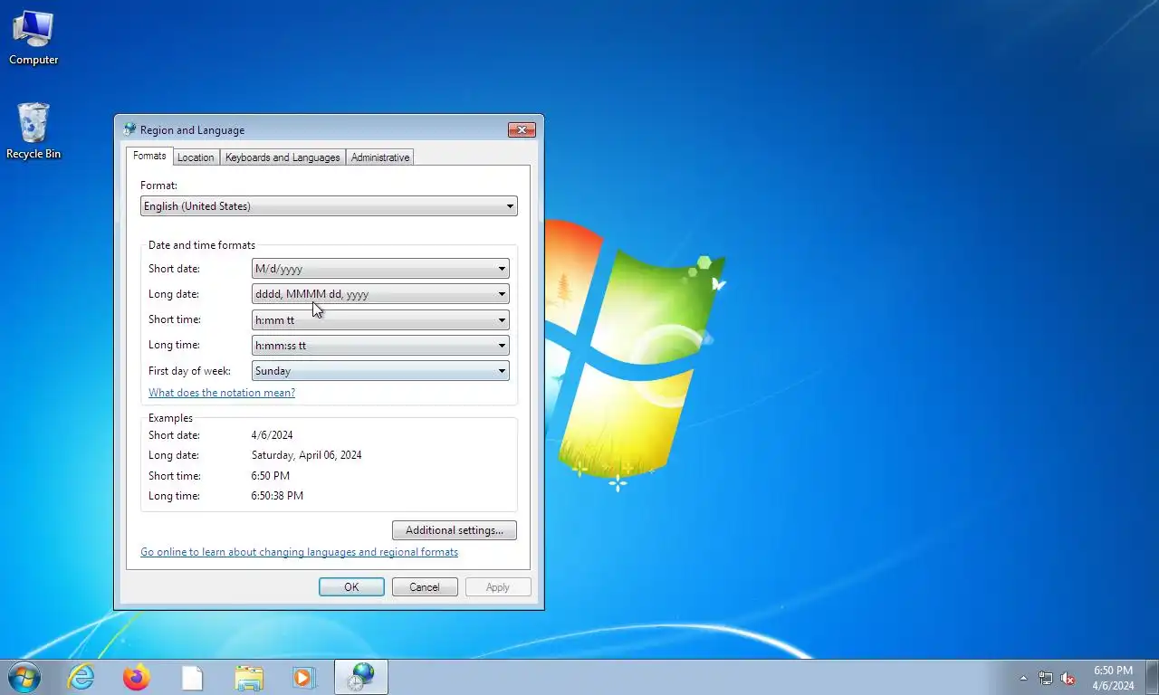Launch Windows Media Player from taskbar

pos(303,677)
